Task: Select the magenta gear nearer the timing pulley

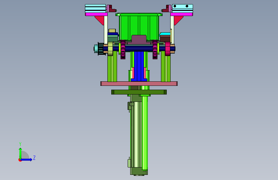Action: tap(123, 50)
